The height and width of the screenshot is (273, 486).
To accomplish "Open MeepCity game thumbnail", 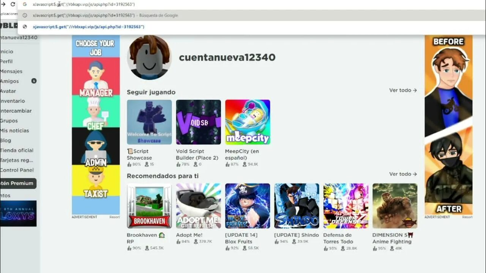I will coord(248,122).
